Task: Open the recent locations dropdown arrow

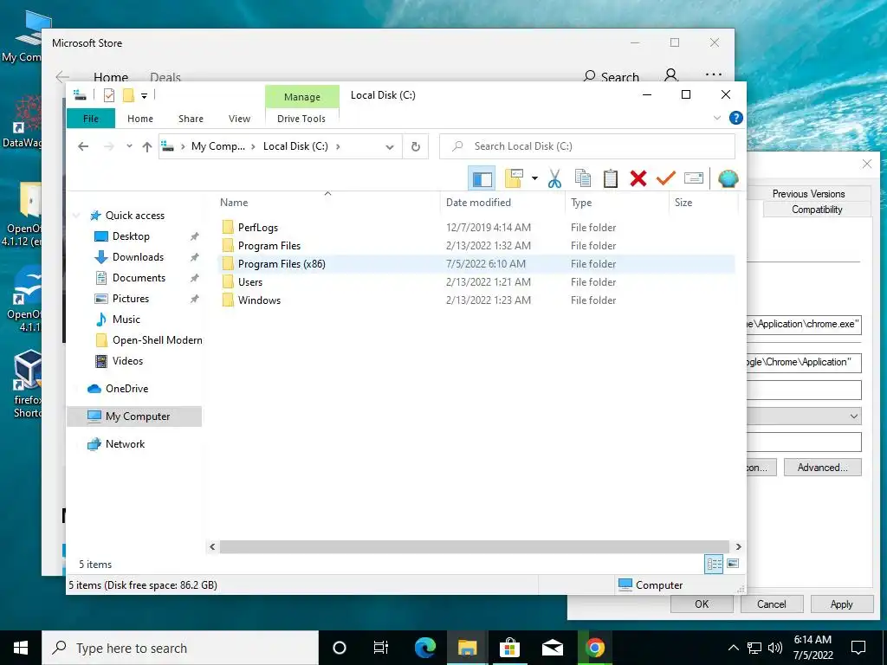Action: (129, 146)
